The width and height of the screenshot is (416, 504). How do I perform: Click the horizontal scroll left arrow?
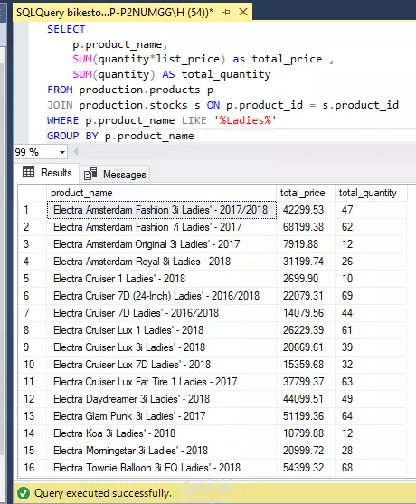click(x=76, y=151)
